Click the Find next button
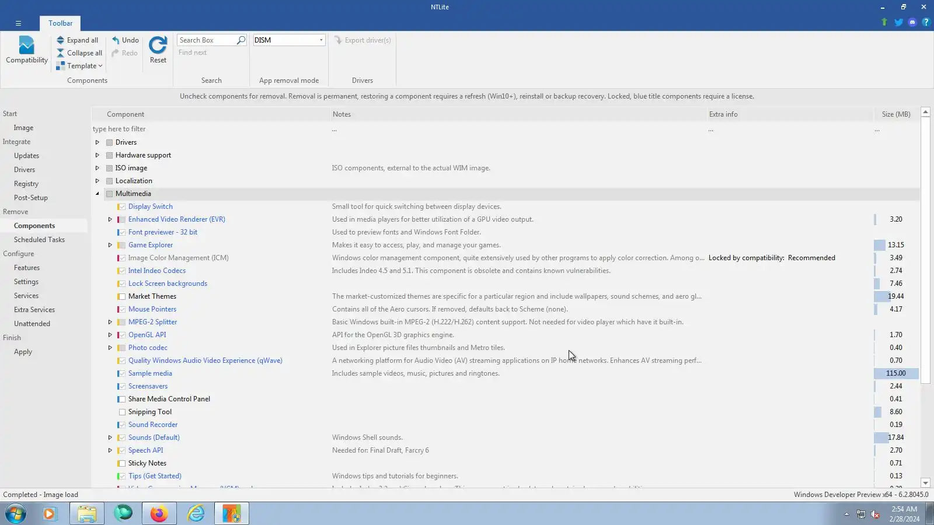The height and width of the screenshot is (525, 934). tap(193, 52)
